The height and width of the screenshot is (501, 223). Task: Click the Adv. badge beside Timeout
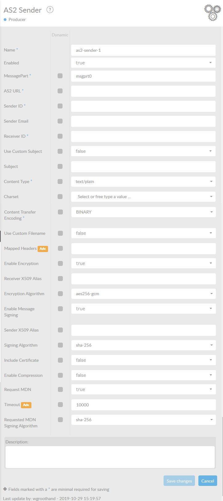pos(26,405)
